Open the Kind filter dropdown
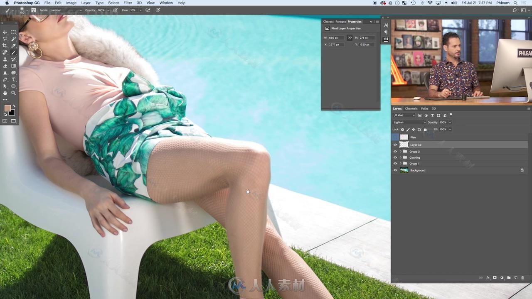The width and height of the screenshot is (532, 299). click(404, 115)
